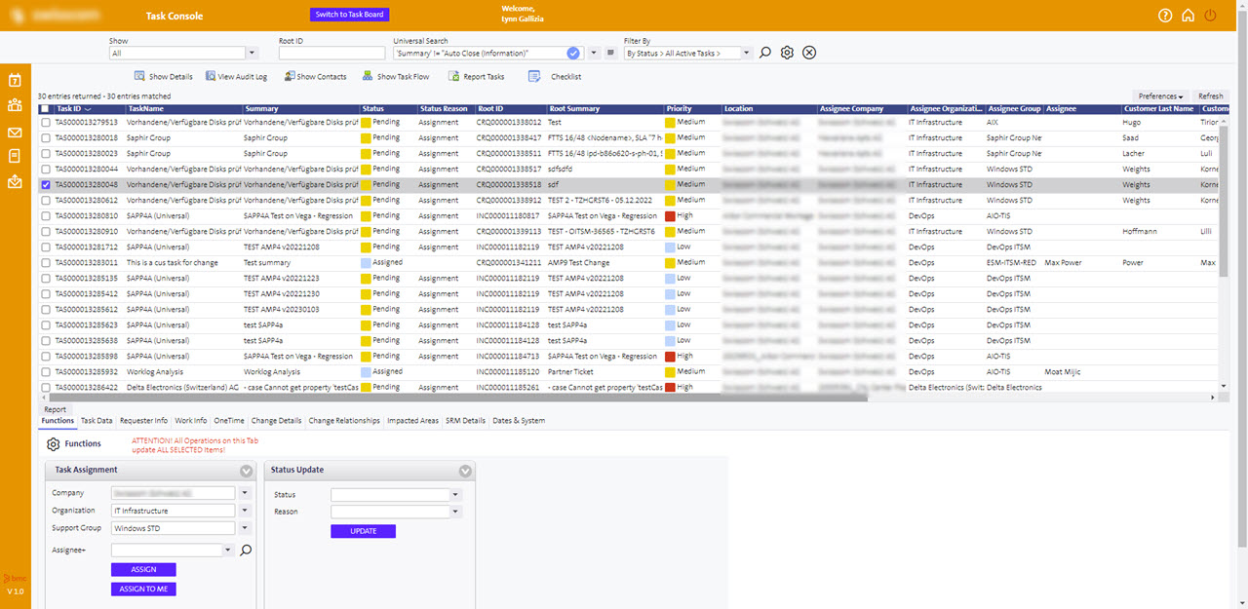
Task: Open the envelope icon in left sidebar
Action: 15,133
